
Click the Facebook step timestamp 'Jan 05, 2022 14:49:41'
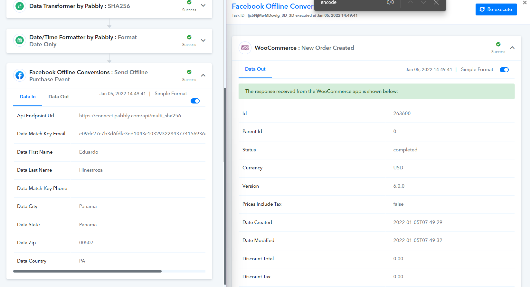coord(123,94)
